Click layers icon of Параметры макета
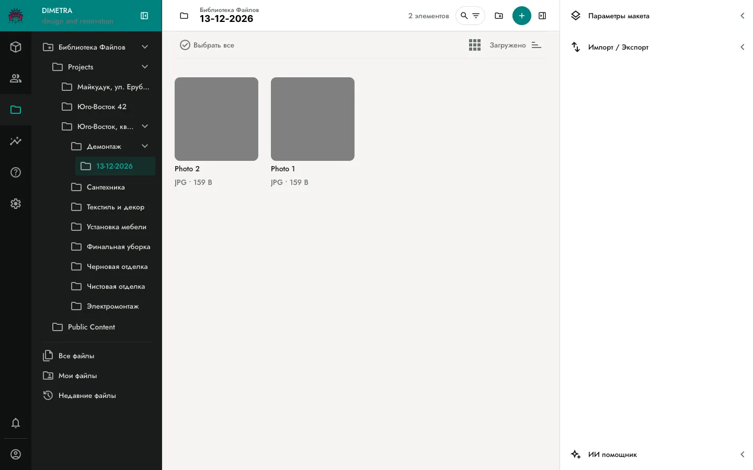Image resolution: width=753 pixels, height=470 pixels. coord(576,16)
